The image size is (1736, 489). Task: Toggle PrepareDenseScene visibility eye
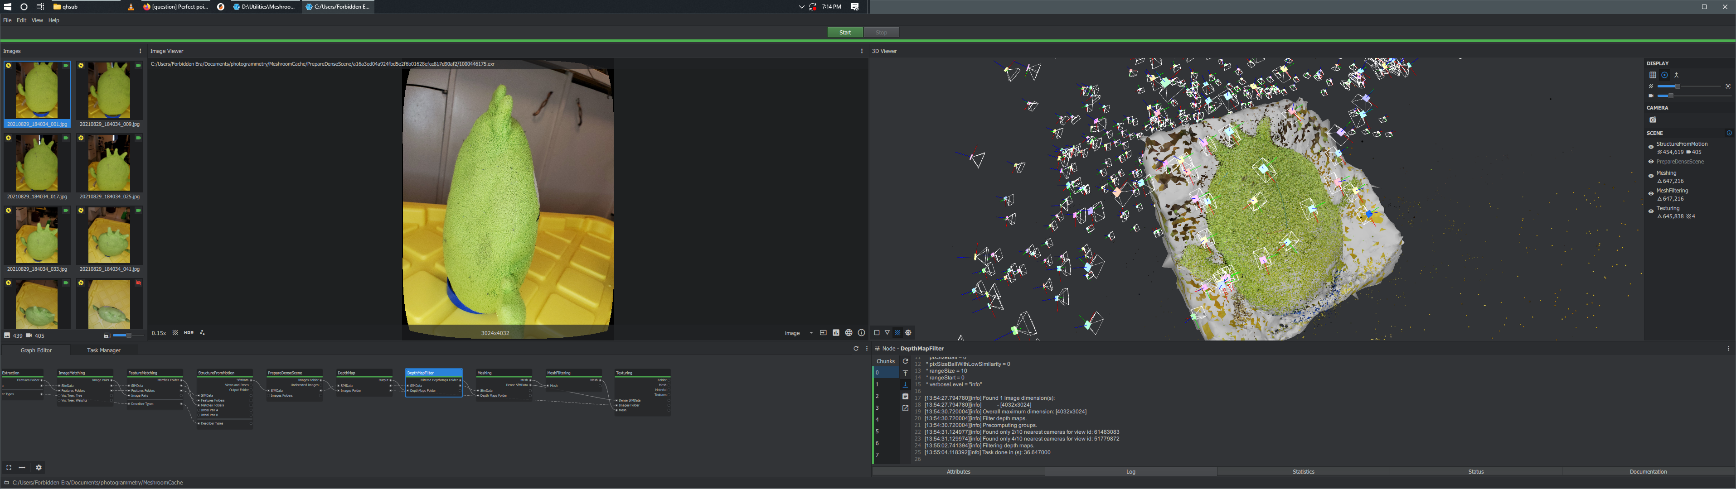pos(1651,162)
